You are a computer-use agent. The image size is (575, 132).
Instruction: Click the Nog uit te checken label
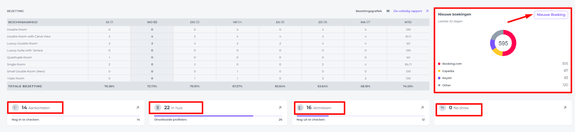[311, 120]
